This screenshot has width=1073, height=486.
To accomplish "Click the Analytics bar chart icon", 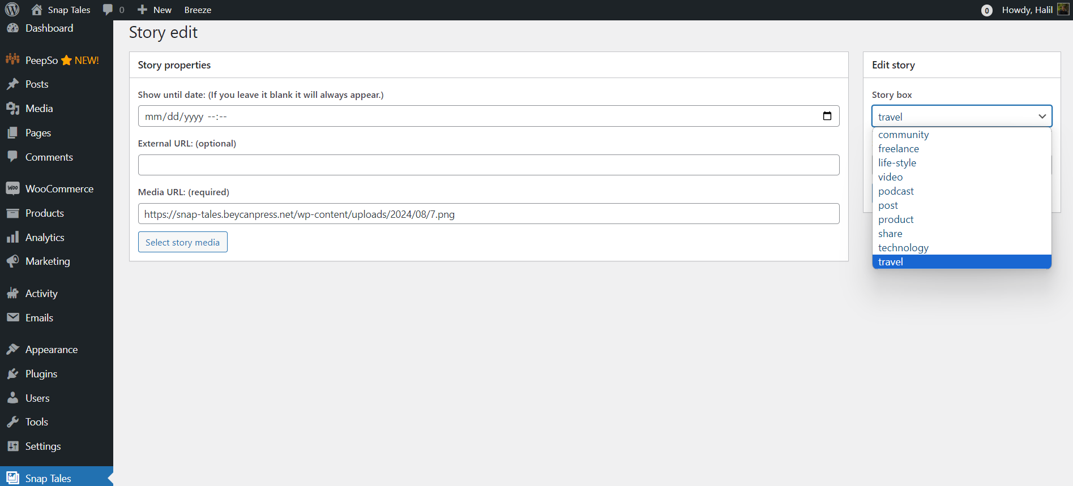I will click(12, 238).
